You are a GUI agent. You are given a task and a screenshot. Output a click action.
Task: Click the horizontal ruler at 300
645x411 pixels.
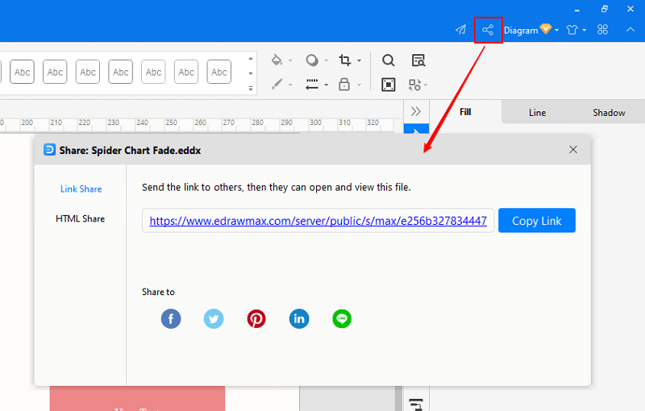[x=315, y=122]
